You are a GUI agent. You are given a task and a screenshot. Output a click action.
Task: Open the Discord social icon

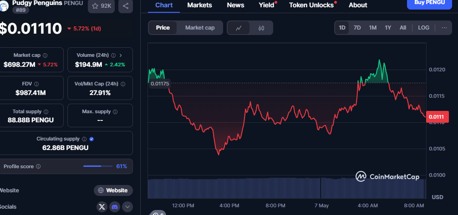tap(115, 207)
